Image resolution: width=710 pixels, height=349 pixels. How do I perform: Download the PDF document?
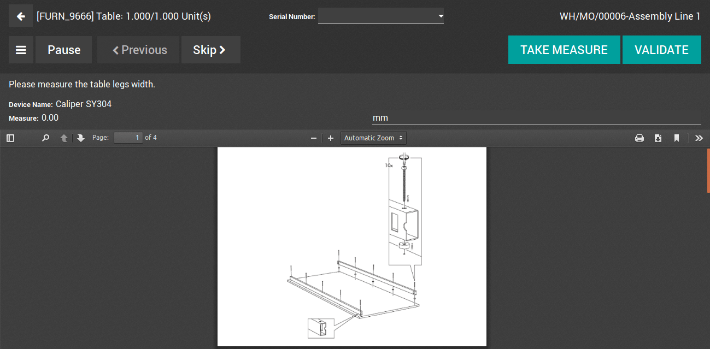pyautogui.click(x=658, y=138)
